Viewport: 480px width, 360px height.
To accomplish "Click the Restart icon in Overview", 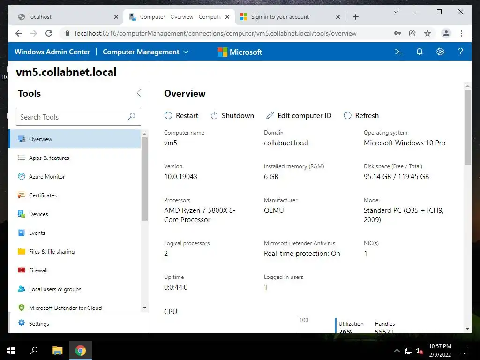I will click(168, 115).
